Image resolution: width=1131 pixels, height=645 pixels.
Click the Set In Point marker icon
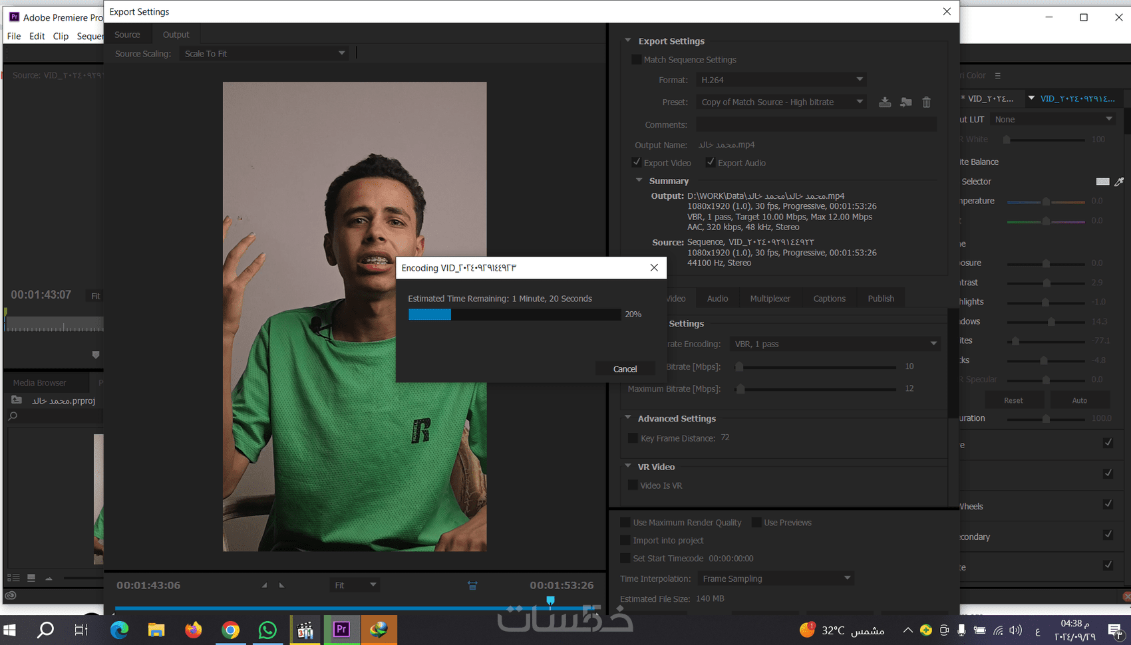tap(264, 585)
